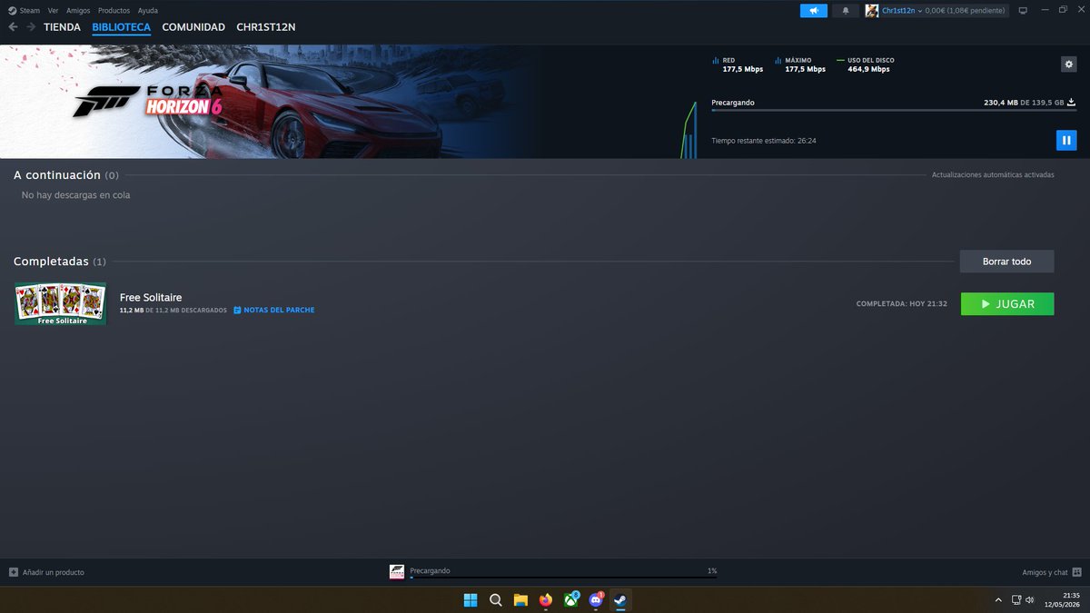This screenshot has height=613, width=1090.
Task: Show hidden system tray icons
Action: point(998,600)
